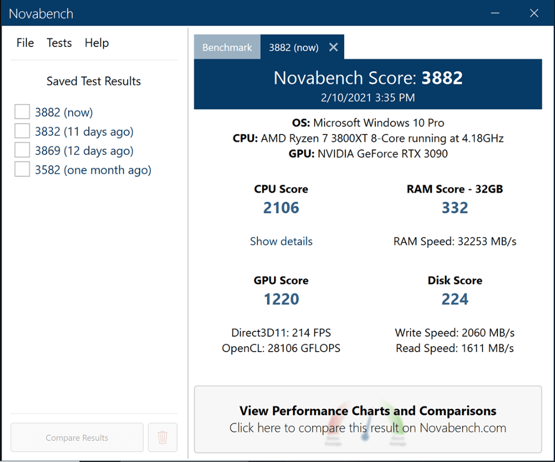Screen dimensions: 555x462
Task: Click the trash icon to delete results
Action: coord(163,437)
